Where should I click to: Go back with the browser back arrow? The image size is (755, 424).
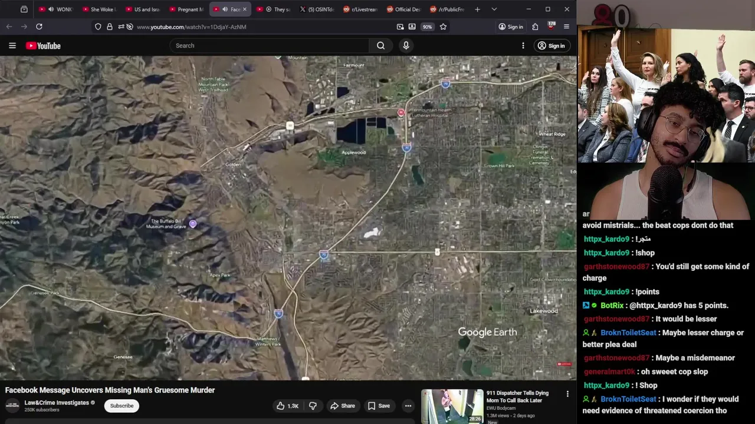pos(9,26)
